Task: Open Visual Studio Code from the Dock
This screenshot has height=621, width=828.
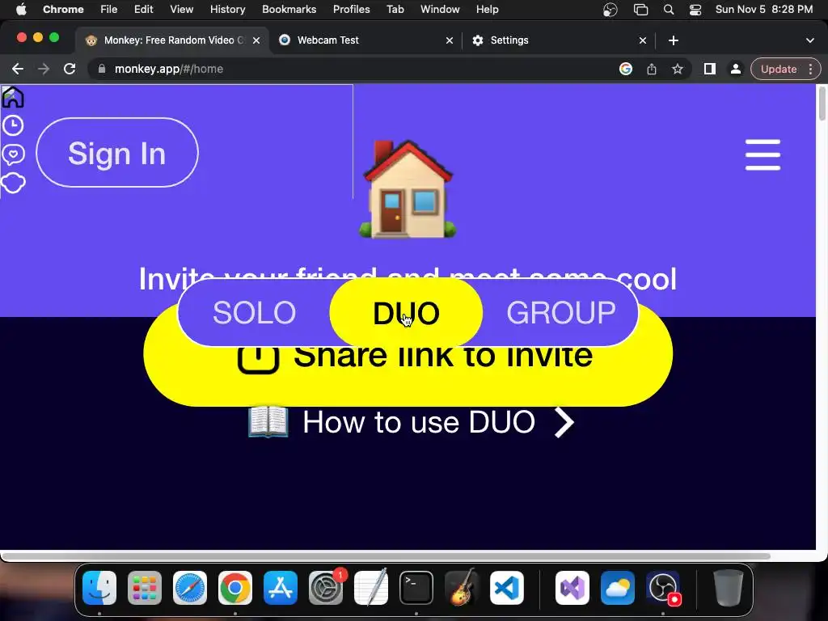Action: pos(507,588)
